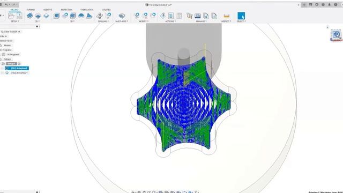Click the Redo arrow
343x193 pixels.
14,5
